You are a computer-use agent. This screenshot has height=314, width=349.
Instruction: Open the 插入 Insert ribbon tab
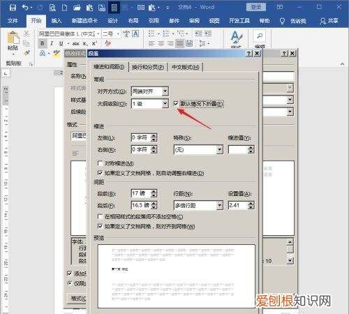[57, 21]
